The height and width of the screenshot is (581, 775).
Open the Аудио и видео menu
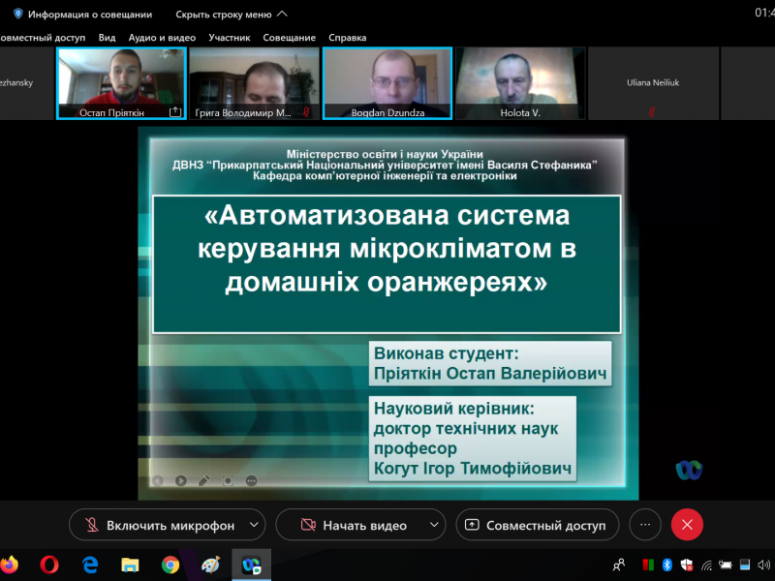[162, 38]
